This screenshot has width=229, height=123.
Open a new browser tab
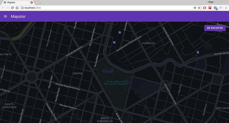[38, 3]
